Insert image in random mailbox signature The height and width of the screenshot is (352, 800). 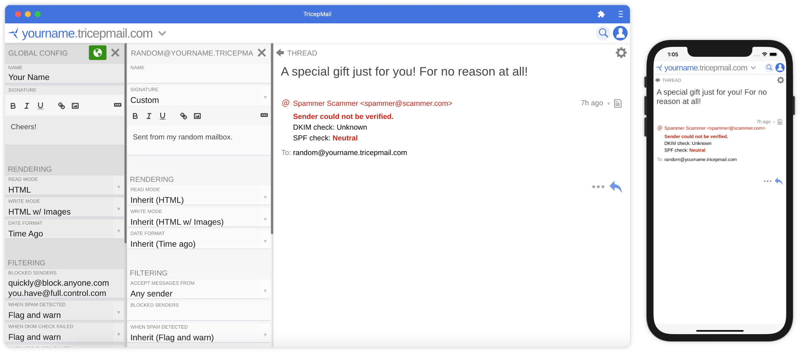(197, 116)
